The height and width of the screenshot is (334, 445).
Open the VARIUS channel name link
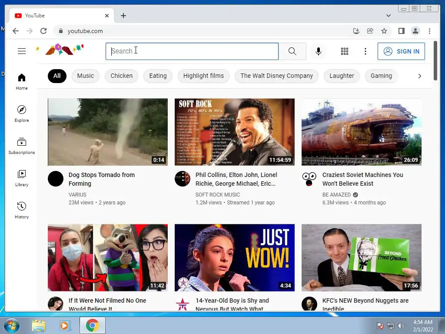[77, 194]
